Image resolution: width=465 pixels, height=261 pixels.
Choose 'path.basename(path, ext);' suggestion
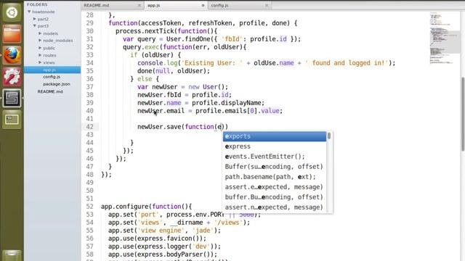[x=275, y=177]
